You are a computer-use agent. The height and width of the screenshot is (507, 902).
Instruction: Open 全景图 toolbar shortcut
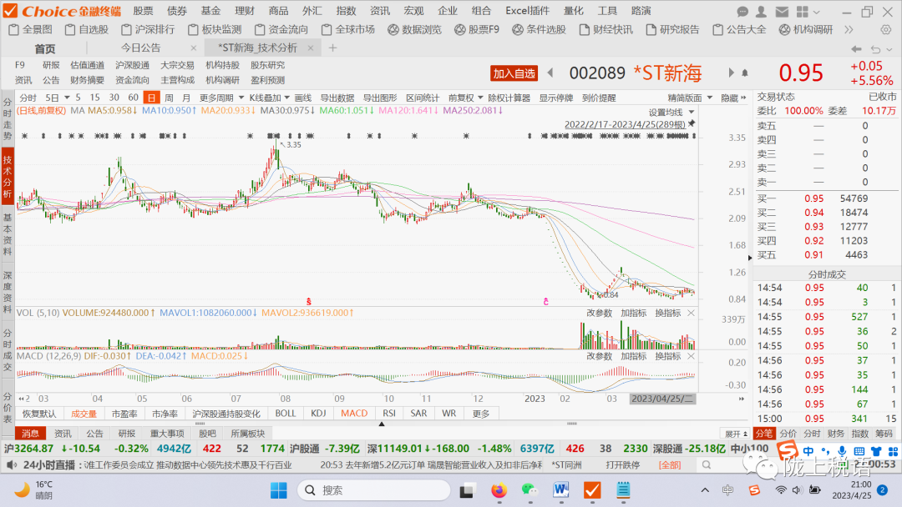[31, 29]
